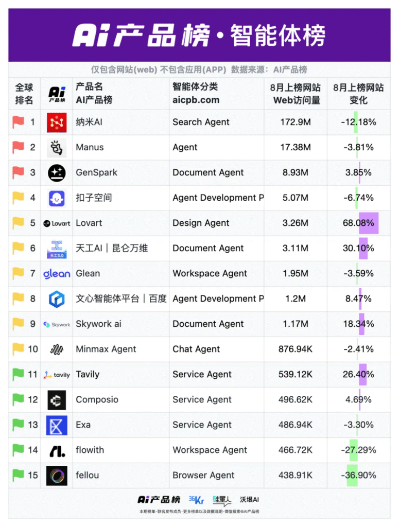This screenshot has height=527, width=399.
Task: Click the Lovart logo in row 5
Action: coord(57,223)
